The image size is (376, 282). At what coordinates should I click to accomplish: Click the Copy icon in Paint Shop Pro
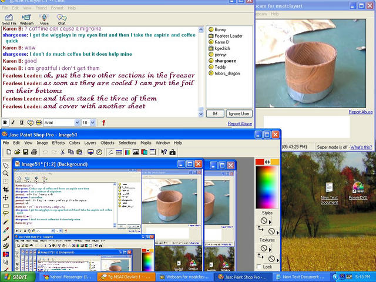[x=70, y=152]
